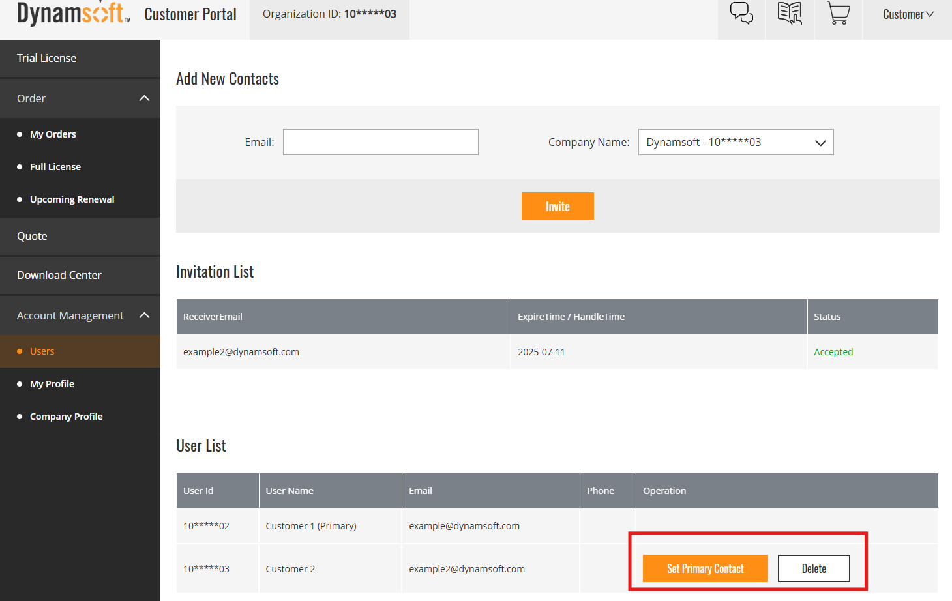Open the documentation icon in the header
Viewport: 952px width, 601px height.
pos(789,14)
